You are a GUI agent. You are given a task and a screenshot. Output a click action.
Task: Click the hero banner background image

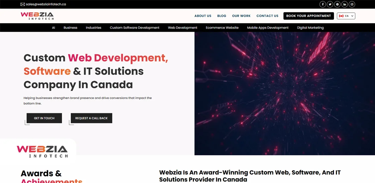[x=284, y=93]
